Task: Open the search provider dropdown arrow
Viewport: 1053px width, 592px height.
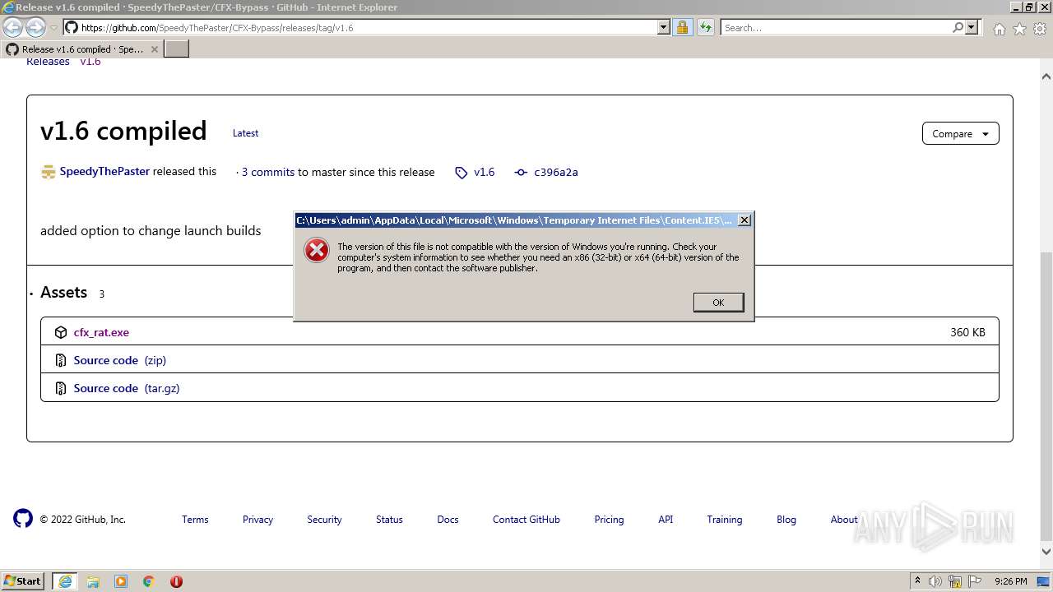Action: 972,27
